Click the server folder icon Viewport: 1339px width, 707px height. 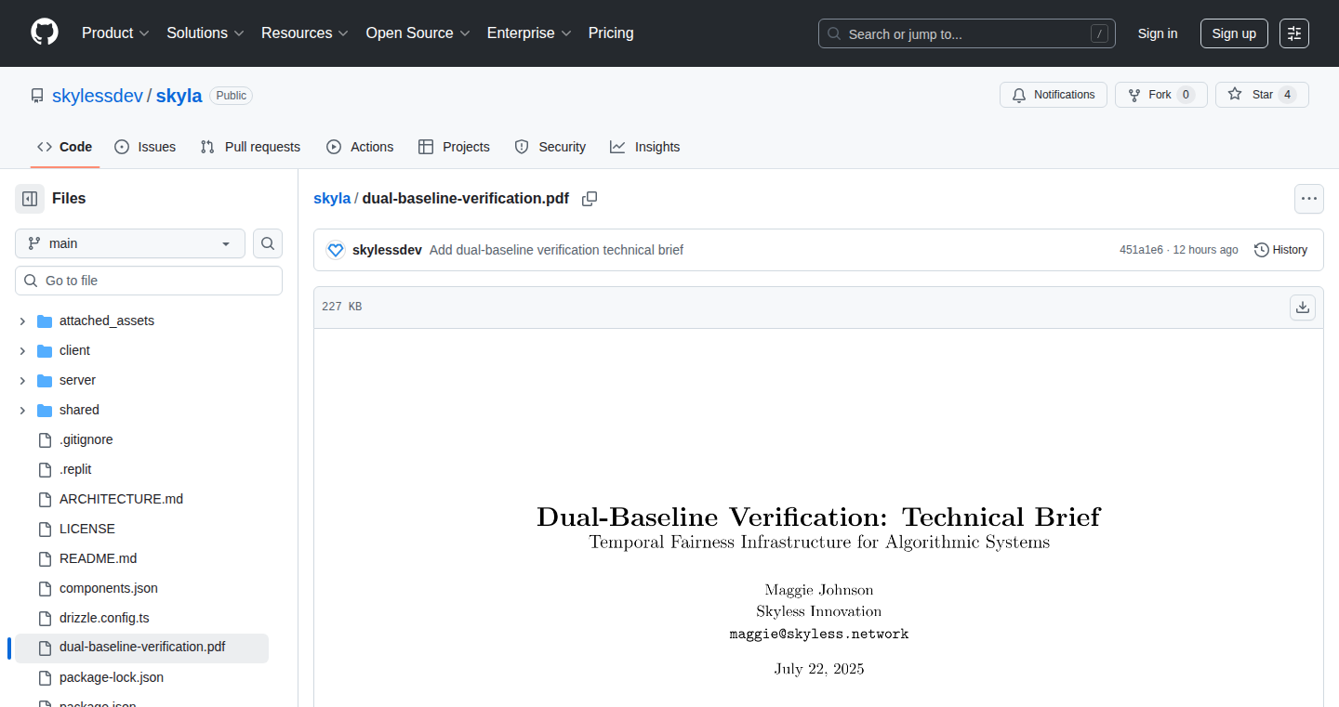pos(45,380)
